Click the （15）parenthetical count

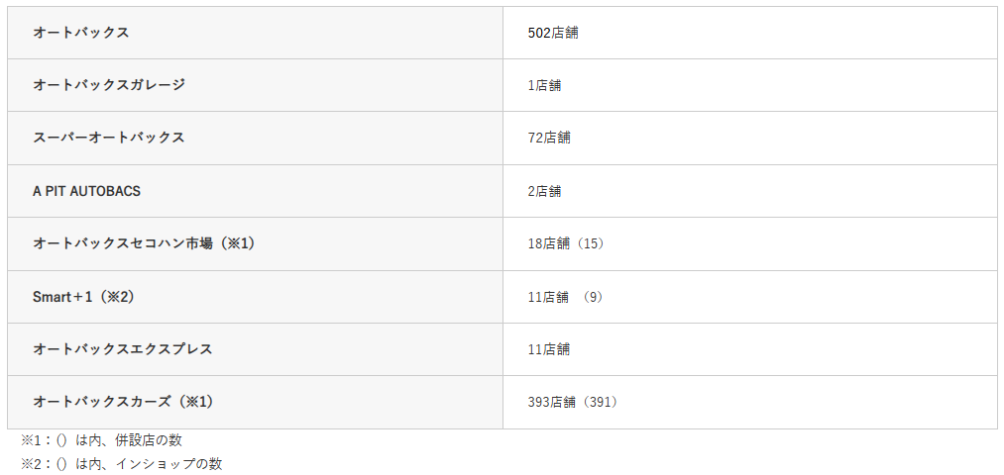point(592,243)
